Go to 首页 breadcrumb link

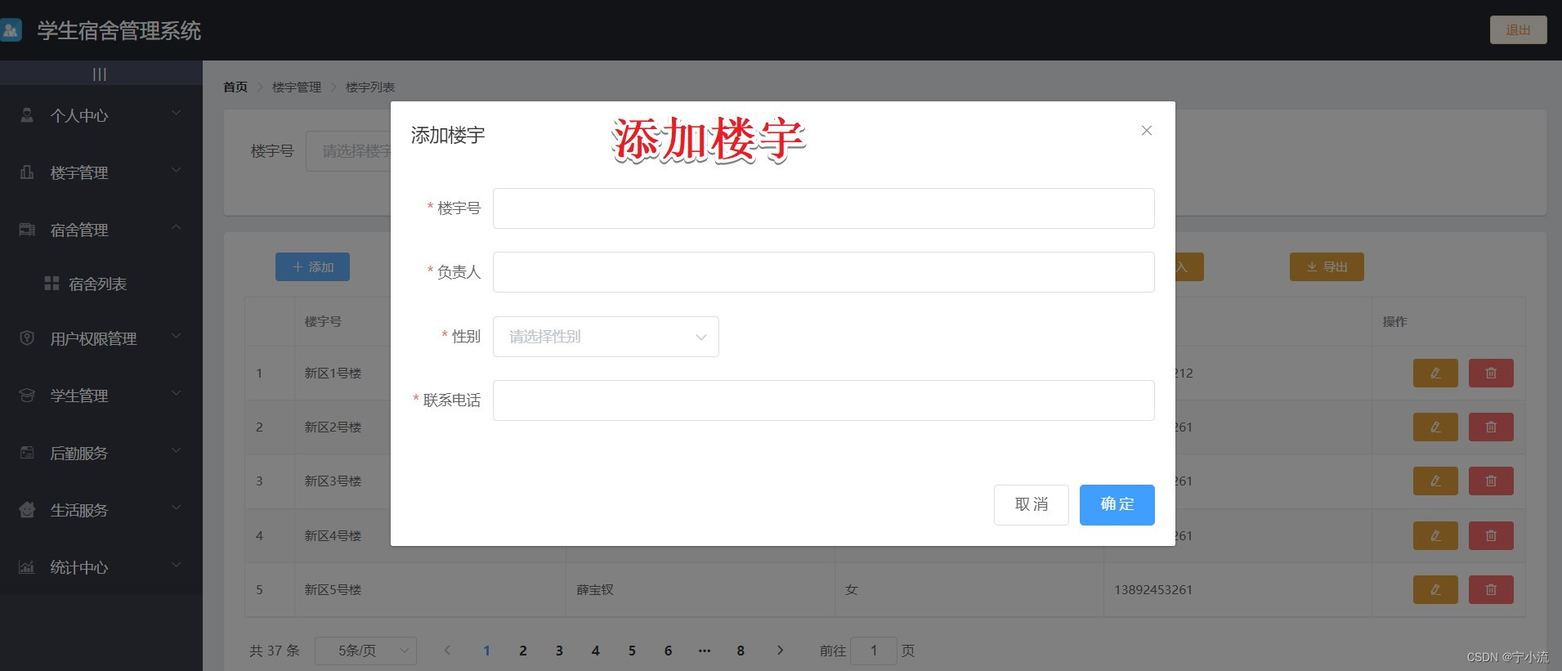235,87
